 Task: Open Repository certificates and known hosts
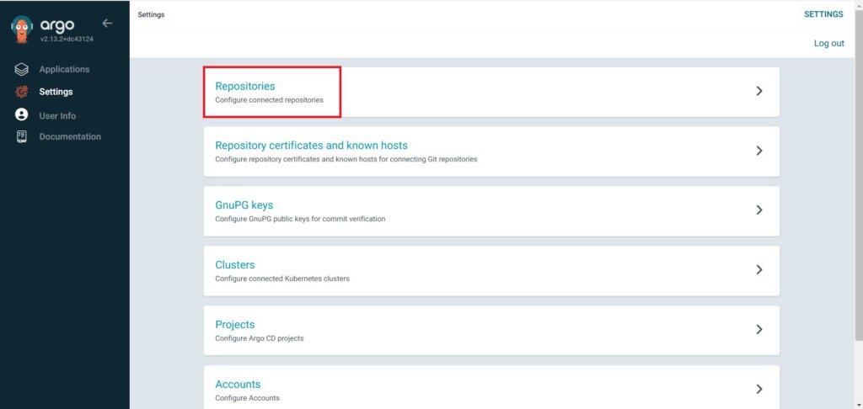tap(311, 146)
